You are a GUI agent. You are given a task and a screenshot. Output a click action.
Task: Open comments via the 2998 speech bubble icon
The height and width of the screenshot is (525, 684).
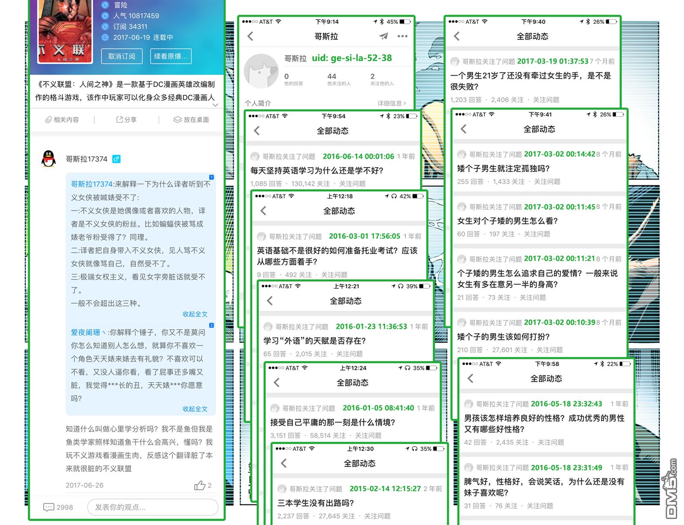click(49, 507)
